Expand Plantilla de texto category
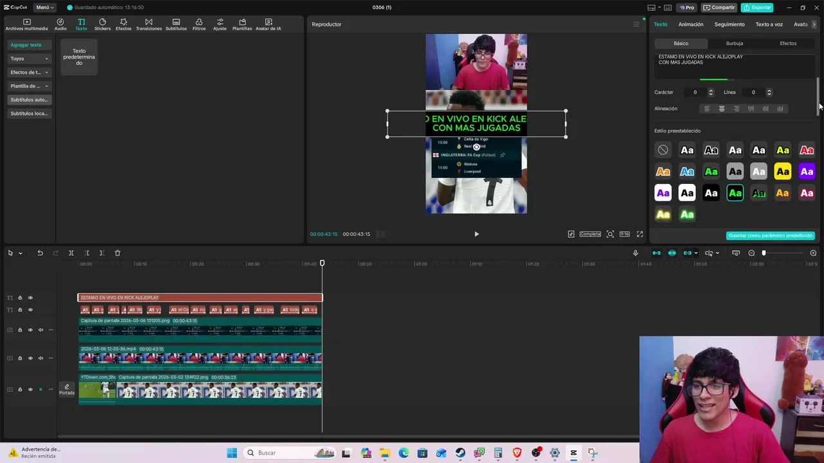824x463 pixels. pyautogui.click(x=29, y=86)
